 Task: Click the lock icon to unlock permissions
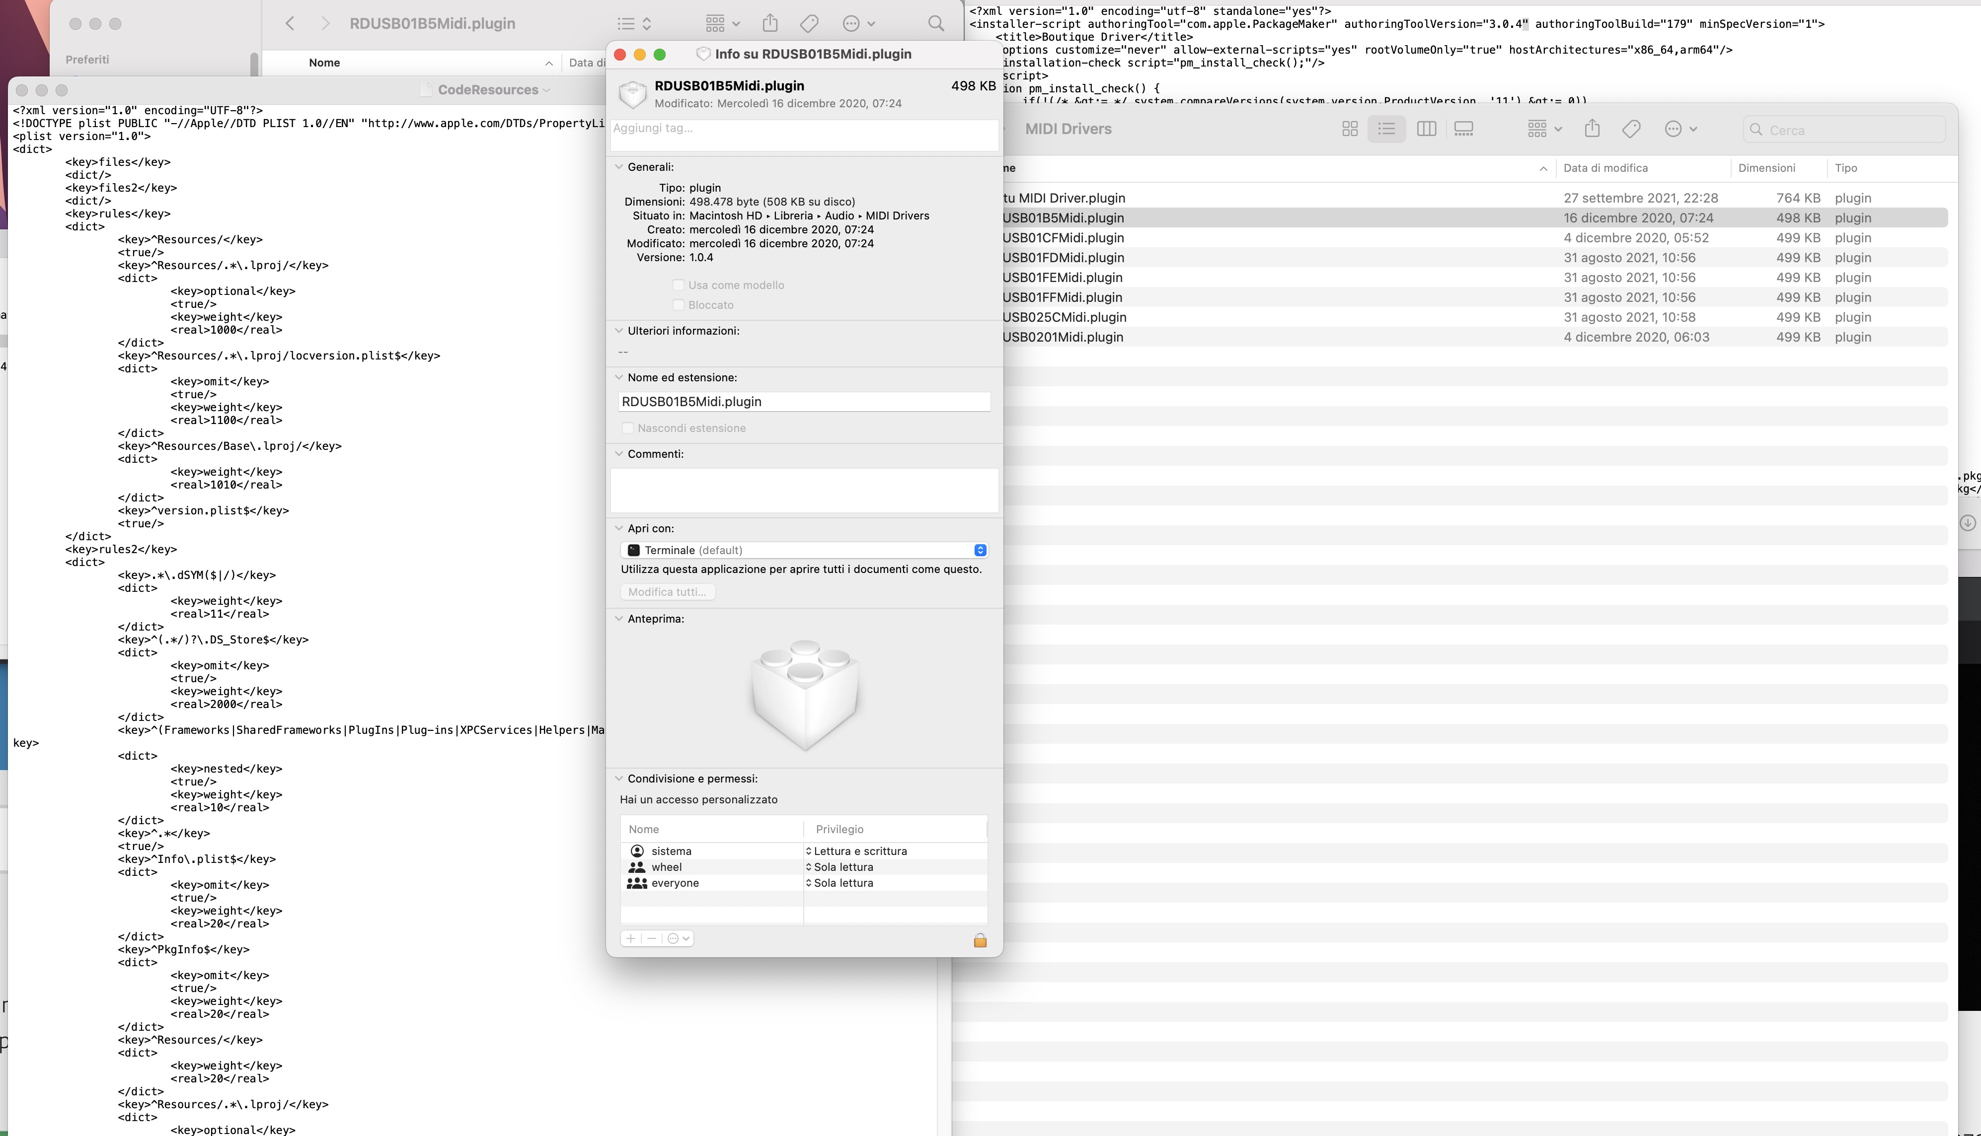pyautogui.click(x=981, y=940)
